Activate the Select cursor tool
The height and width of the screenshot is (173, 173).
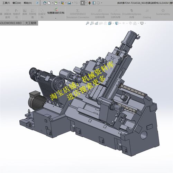tap(83, 3)
